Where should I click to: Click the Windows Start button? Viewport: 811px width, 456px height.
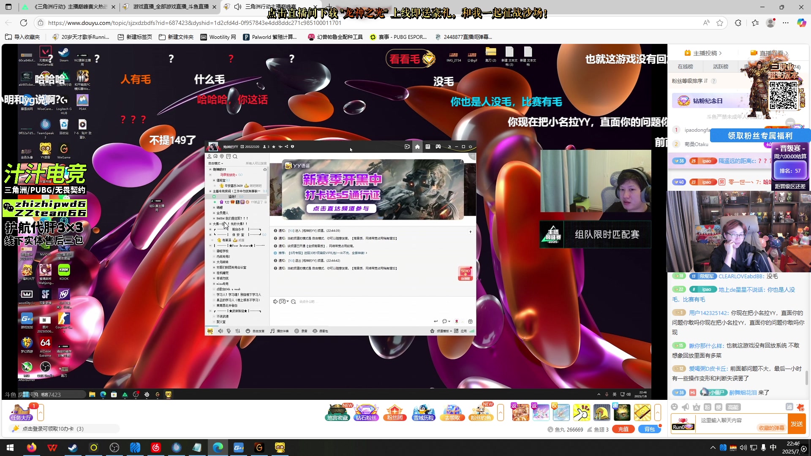pos(10,448)
